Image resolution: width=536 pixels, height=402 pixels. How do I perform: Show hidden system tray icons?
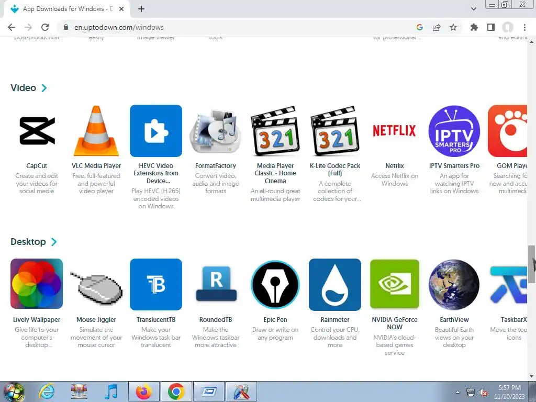[457, 392]
